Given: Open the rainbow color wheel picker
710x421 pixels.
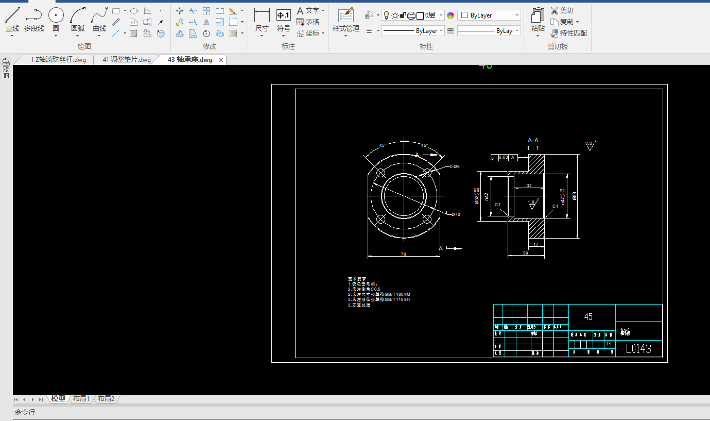Looking at the screenshot, I should click(451, 15).
